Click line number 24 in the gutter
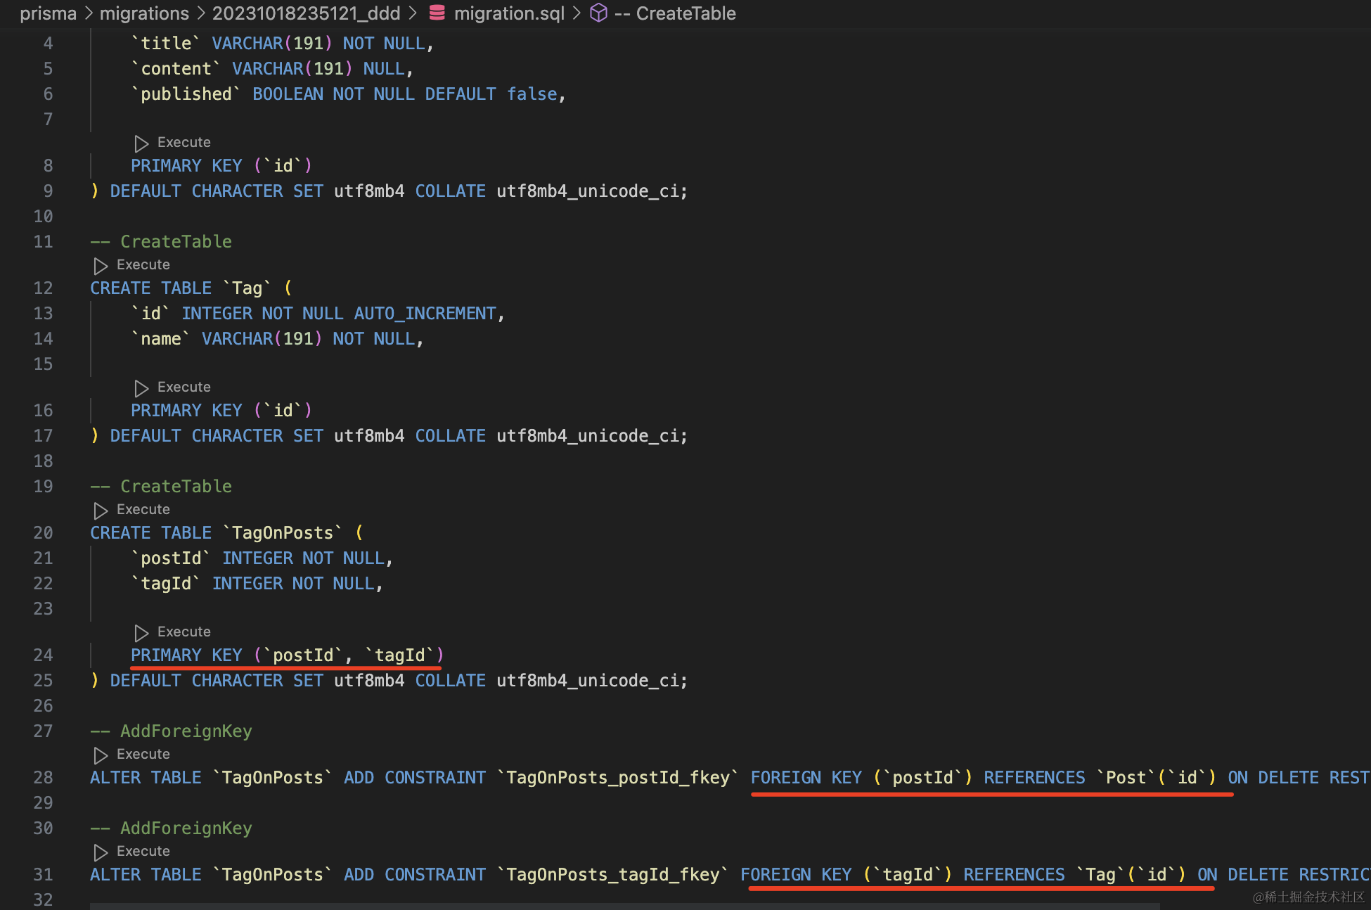This screenshot has height=910, width=1371. [43, 655]
